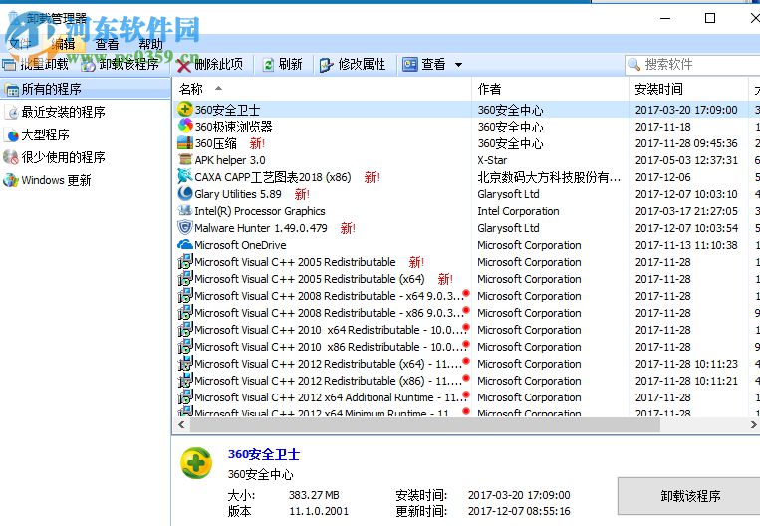Viewport: 760px width, 526px height.
Task: Click the Glary Utilities 5.89 icon
Action: point(185,193)
